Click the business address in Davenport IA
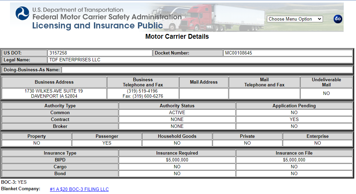The width and height of the screenshot is (356, 194). tap(54, 94)
